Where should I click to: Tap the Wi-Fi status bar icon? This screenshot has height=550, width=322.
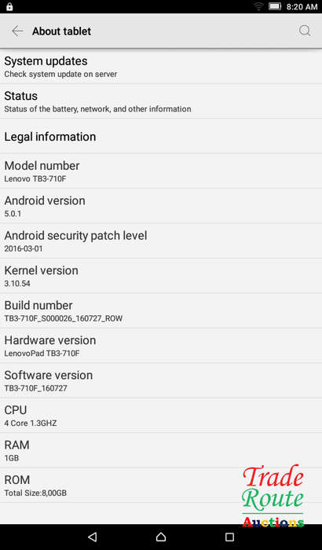point(259,6)
